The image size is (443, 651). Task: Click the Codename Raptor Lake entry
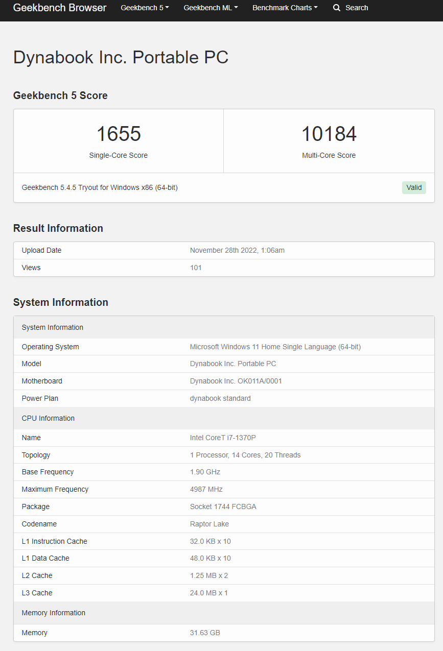click(x=208, y=524)
